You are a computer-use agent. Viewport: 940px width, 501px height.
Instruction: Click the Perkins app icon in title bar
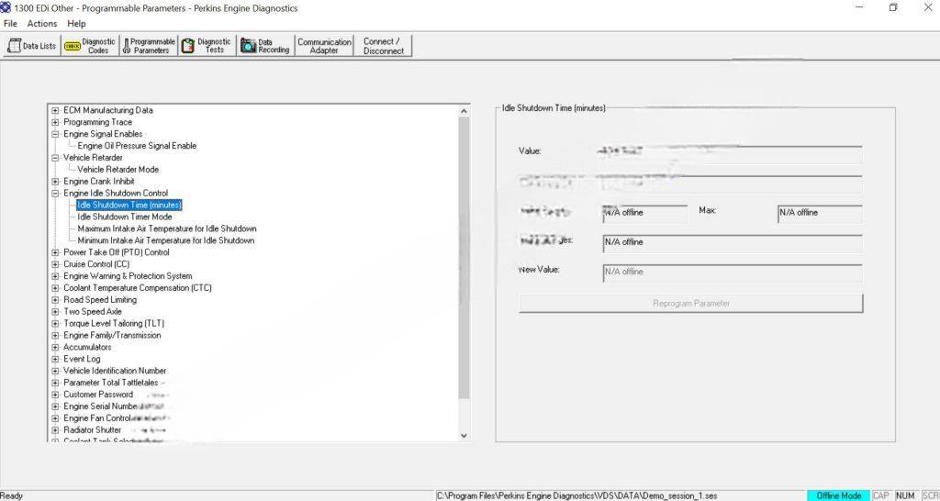pyautogui.click(x=7, y=7)
